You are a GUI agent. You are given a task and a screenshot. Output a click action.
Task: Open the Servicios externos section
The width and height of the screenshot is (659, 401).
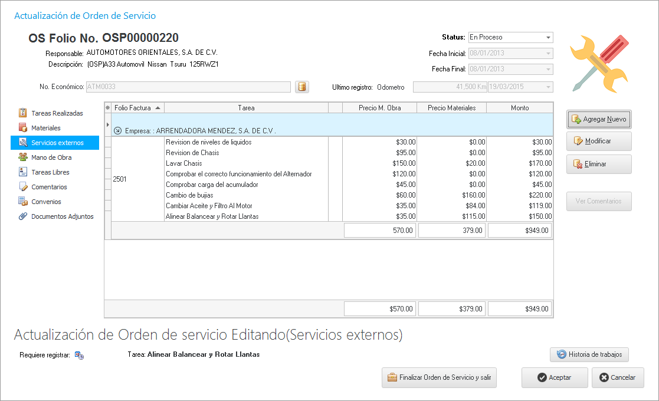click(x=57, y=143)
